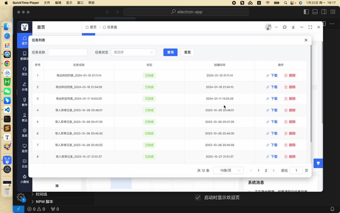Click the menu collapse icon below sidebar

(x=57, y=185)
